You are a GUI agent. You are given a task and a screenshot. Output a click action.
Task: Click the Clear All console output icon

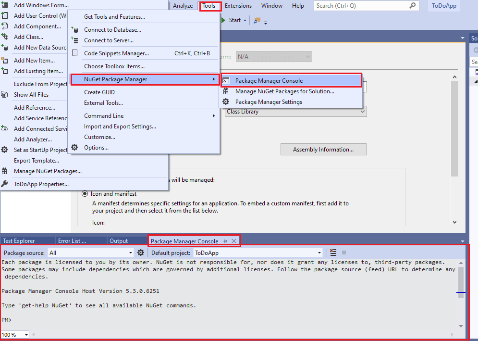point(333,252)
